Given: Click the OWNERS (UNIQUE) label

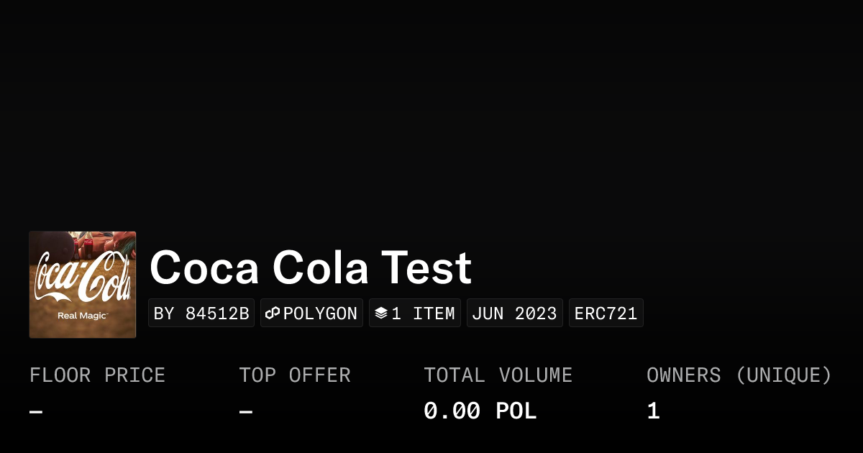Looking at the screenshot, I should point(739,375).
